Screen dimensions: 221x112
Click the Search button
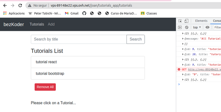[x=135, y=39]
